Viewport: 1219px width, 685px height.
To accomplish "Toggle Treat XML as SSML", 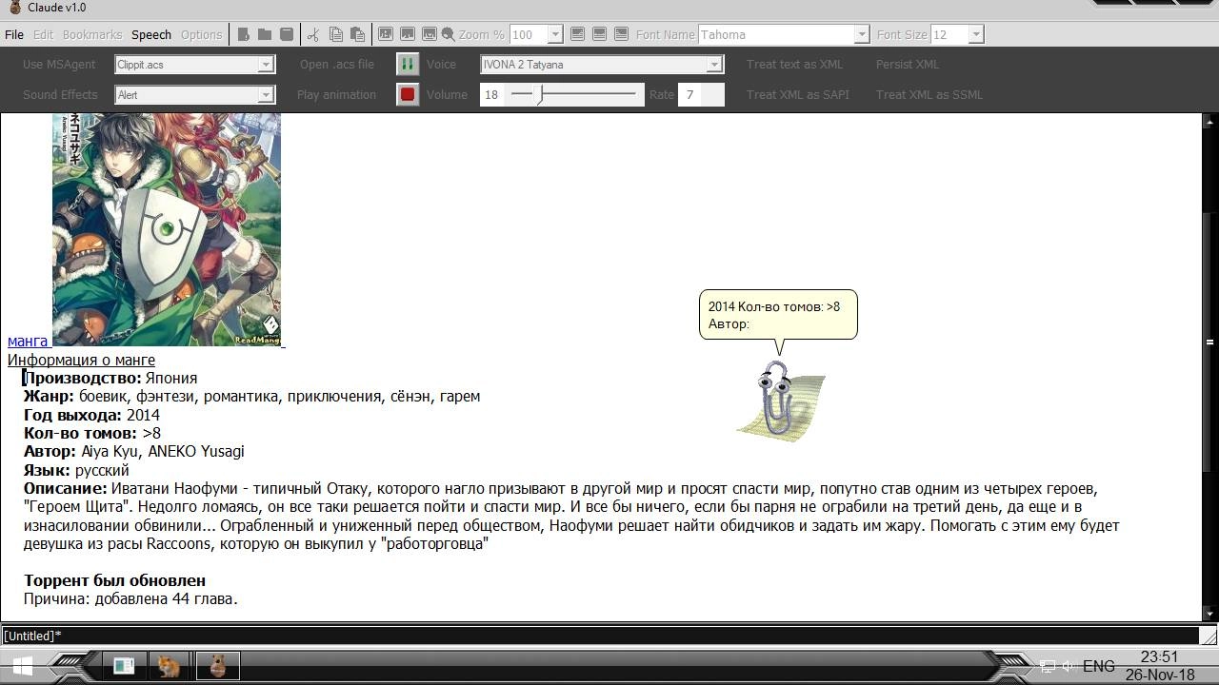I will pos(929,94).
